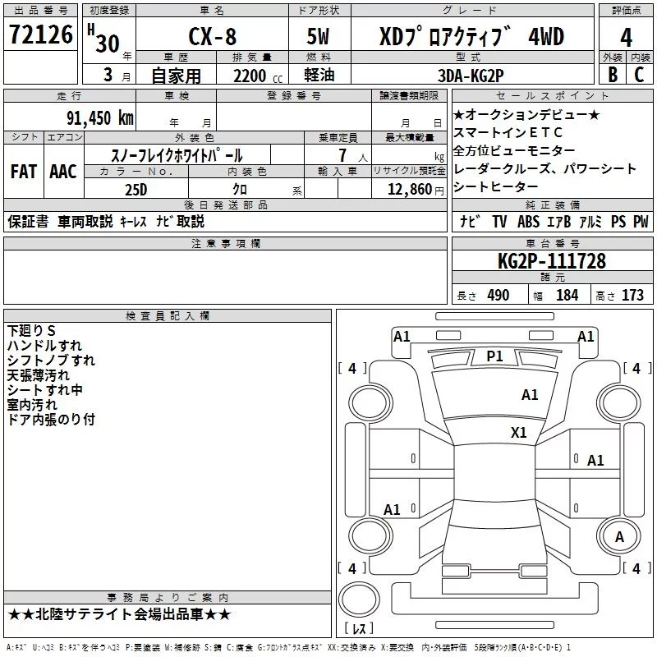This screenshot has height=657, width=657.
Task: Click width value 184
Action: point(567,296)
